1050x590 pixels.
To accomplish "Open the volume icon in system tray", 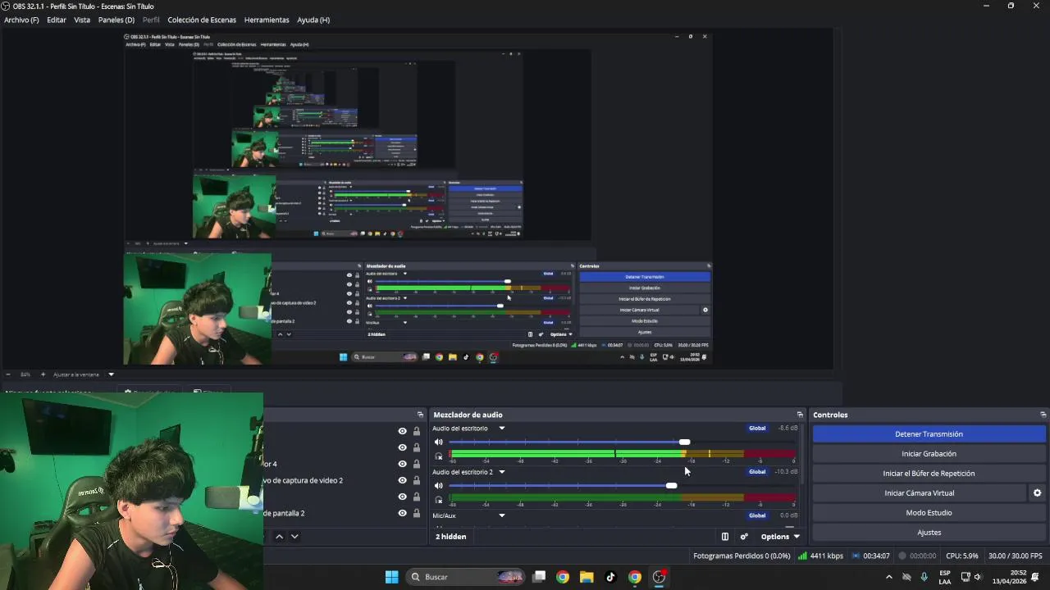I will tap(978, 577).
